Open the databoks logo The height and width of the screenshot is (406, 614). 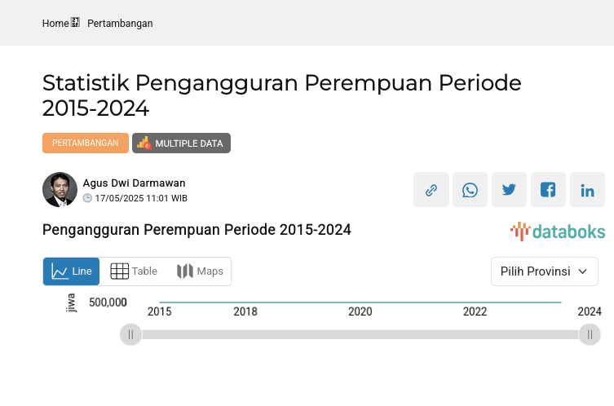(558, 232)
